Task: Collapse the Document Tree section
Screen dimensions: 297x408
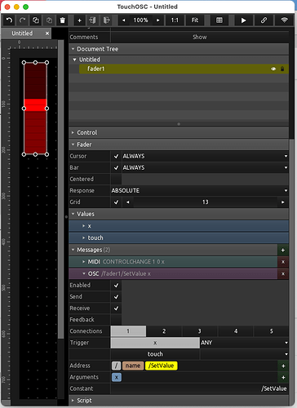Action: [73, 49]
